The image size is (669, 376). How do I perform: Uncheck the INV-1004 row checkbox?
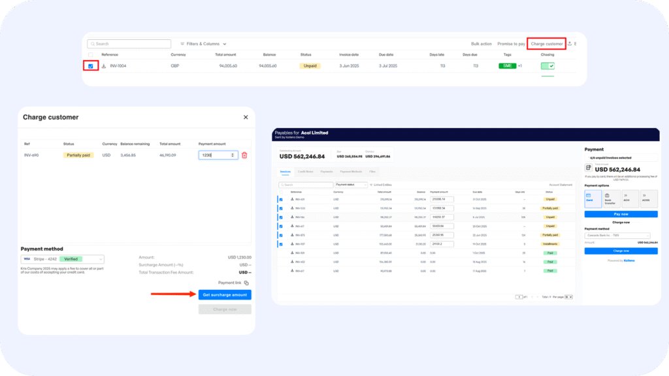(91, 66)
